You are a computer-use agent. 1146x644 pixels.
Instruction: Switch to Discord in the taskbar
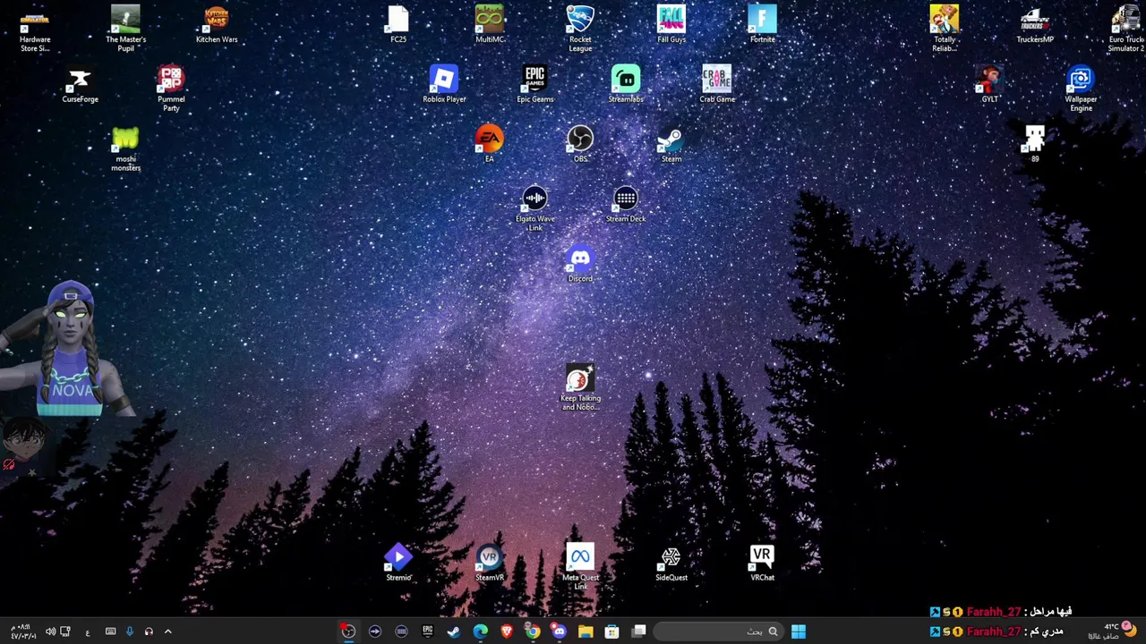coord(560,631)
